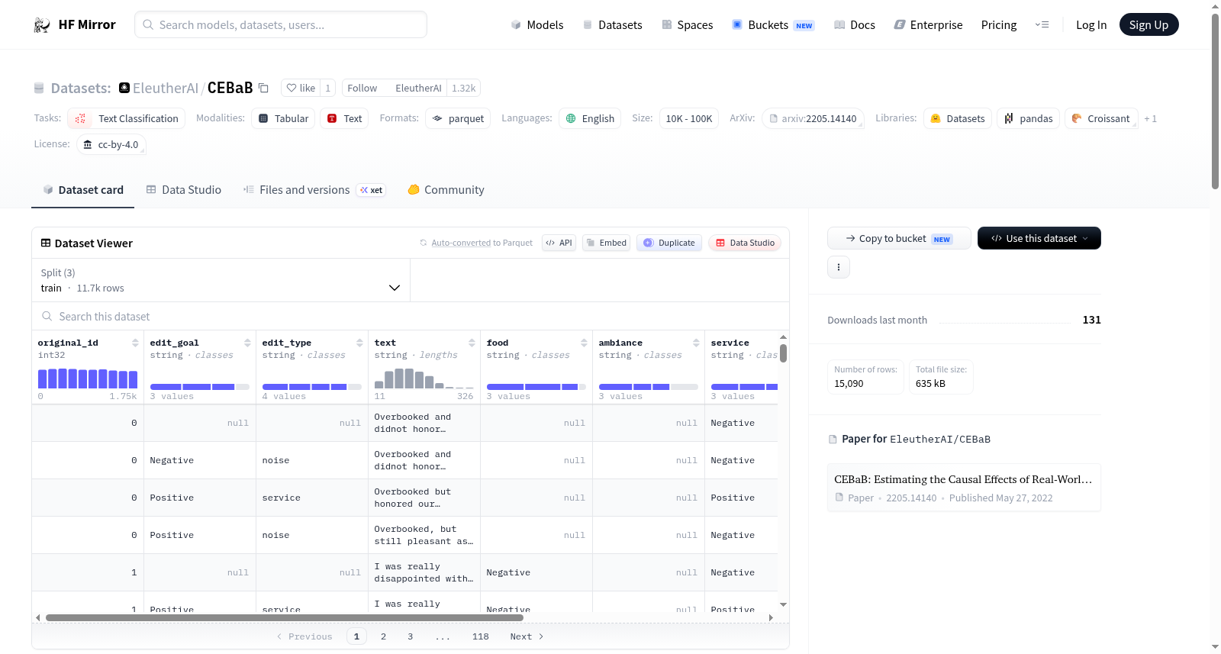Like the CEBaB dataset
This screenshot has height=654, width=1221.
(x=301, y=88)
